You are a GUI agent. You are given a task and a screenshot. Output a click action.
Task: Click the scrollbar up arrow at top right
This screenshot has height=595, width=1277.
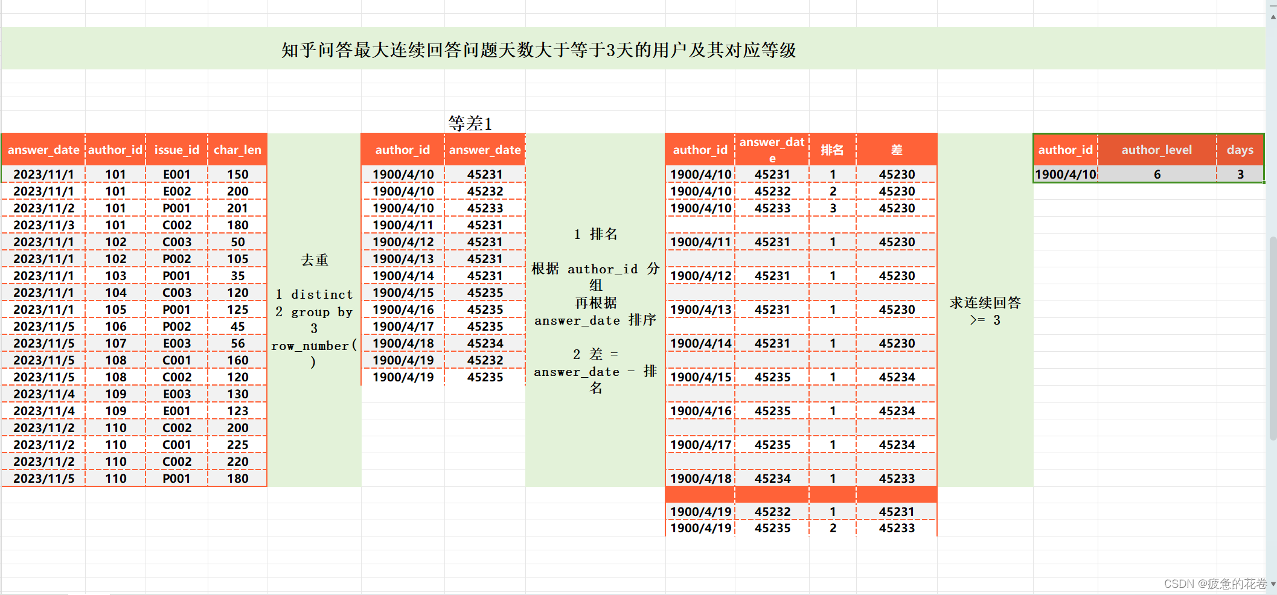click(x=1272, y=17)
